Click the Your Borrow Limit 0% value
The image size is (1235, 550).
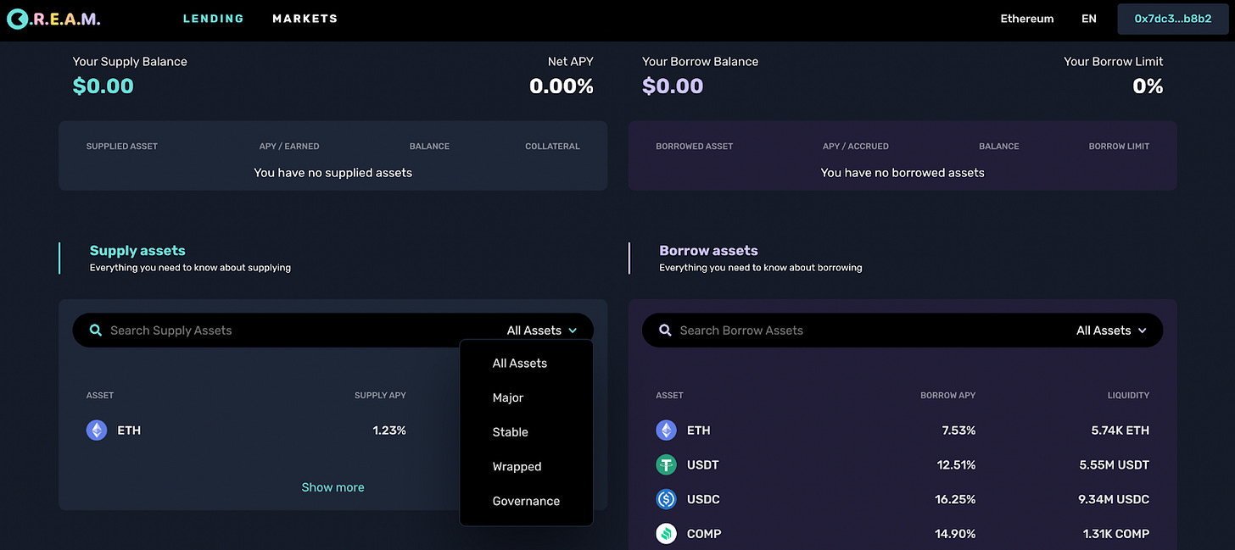coord(1148,86)
